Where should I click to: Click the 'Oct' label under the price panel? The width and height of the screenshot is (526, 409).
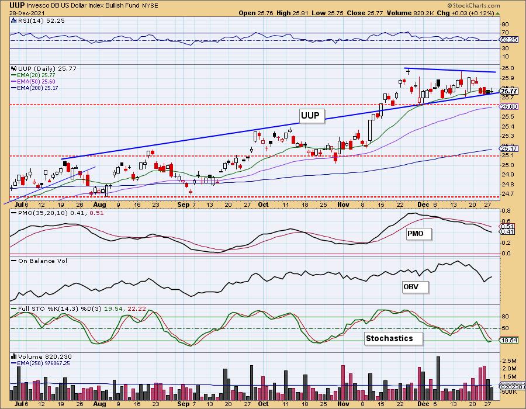pyautogui.click(x=264, y=204)
